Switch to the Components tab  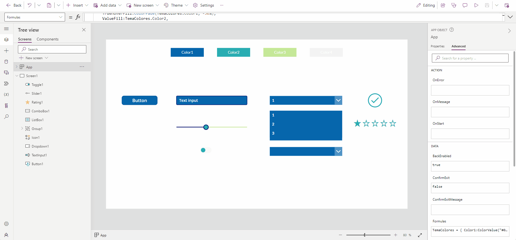click(x=47, y=39)
